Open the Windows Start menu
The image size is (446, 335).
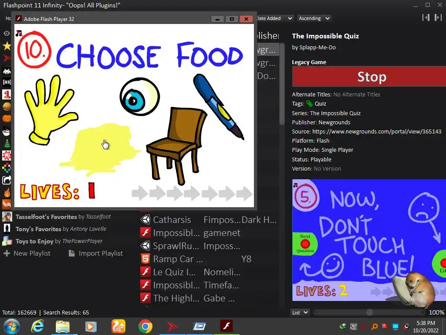click(x=12, y=326)
